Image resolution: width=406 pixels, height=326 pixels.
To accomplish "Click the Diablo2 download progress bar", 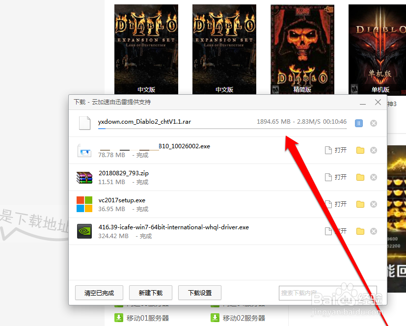I will tap(222, 129).
